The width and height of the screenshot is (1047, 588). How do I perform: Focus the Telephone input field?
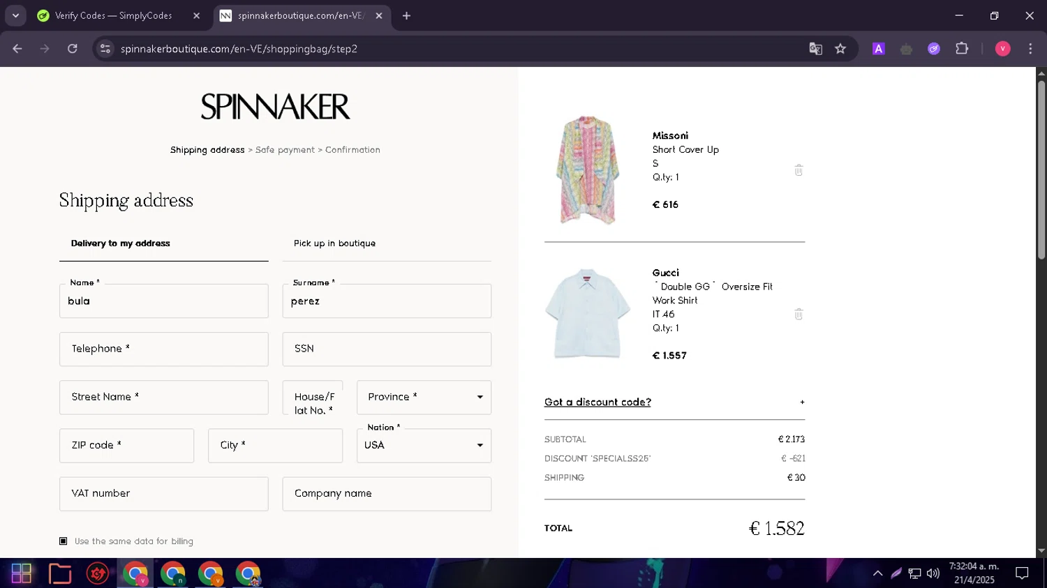[x=164, y=349]
